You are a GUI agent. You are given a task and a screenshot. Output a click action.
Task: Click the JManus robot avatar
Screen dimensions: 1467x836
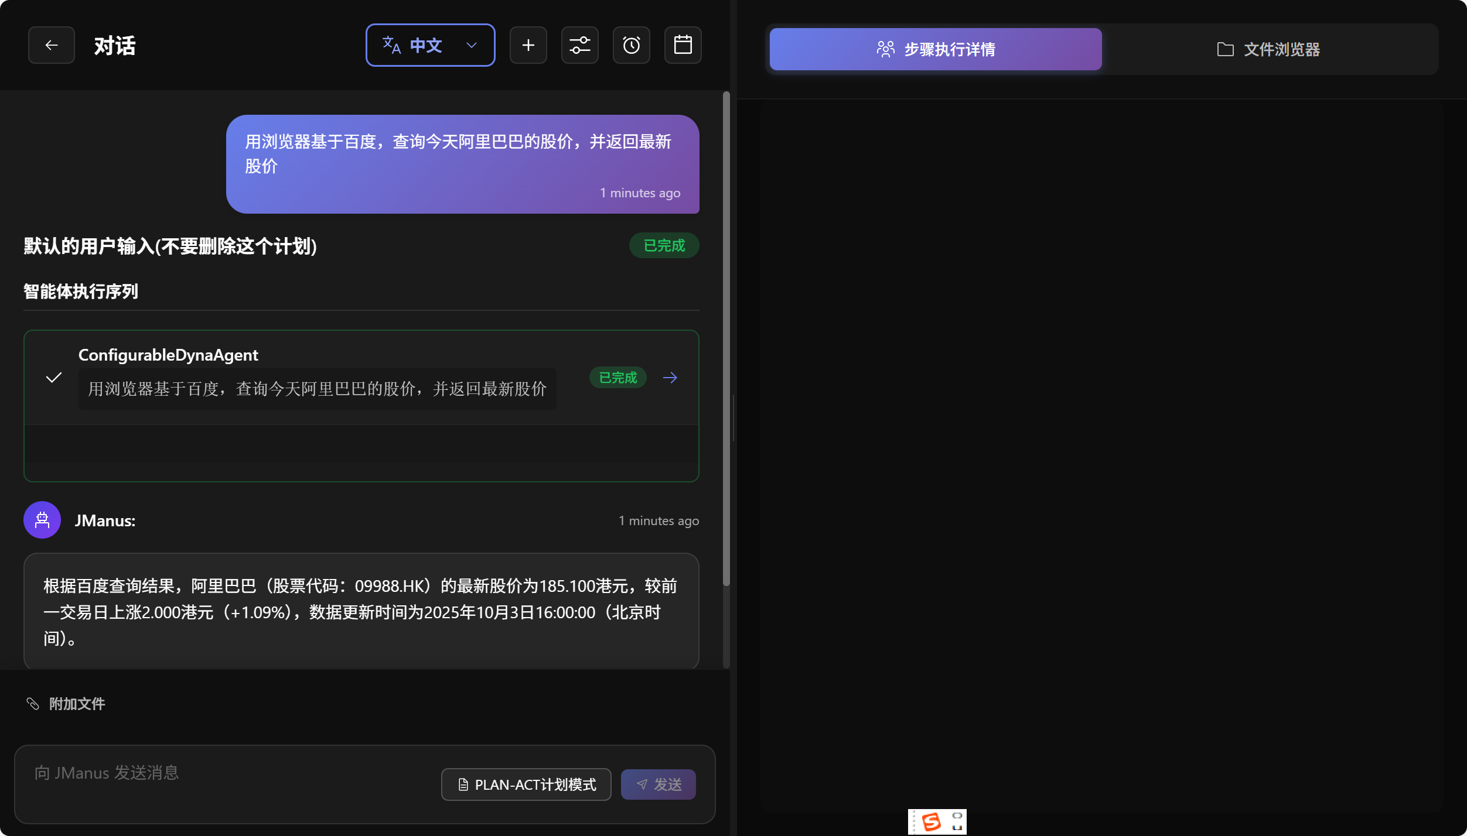pyautogui.click(x=42, y=520)
